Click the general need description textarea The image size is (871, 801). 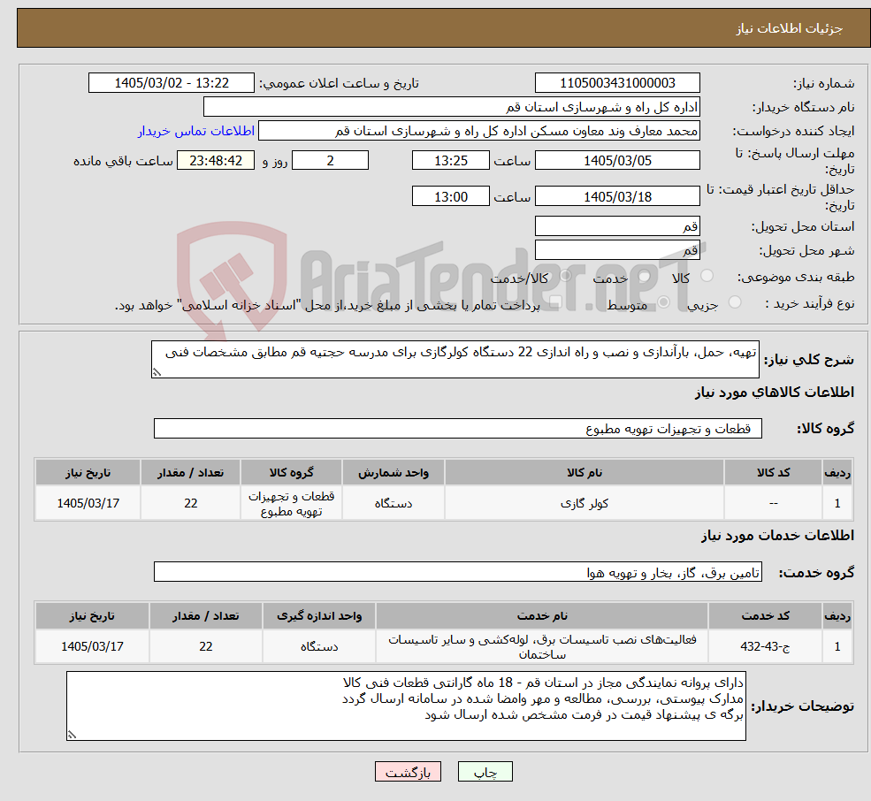click(455, 360)
